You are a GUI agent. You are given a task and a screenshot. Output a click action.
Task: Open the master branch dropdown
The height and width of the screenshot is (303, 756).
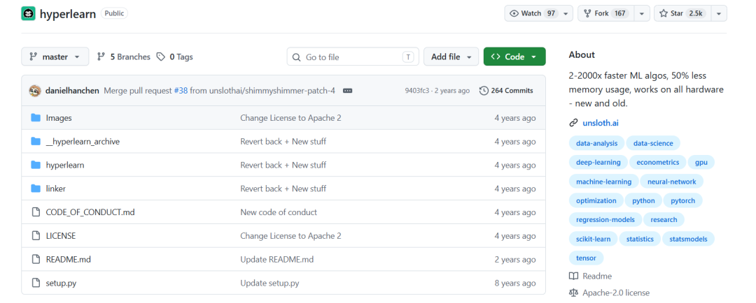[x=55, y=57]
